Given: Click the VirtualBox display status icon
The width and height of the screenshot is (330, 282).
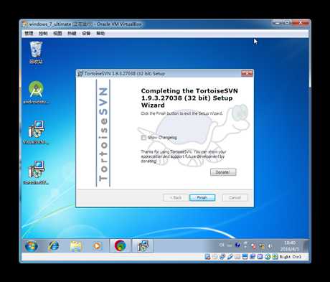Looking at the screenshot, I should click(x=245, y=257).
